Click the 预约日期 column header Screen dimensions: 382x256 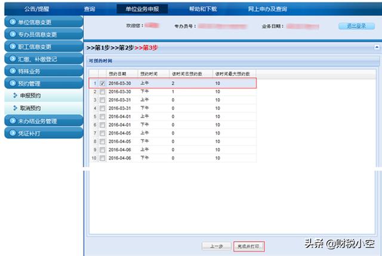click(122, 74)
